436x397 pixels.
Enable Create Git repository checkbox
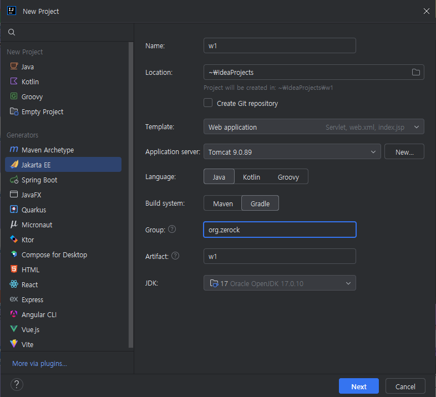click(x=208, y=103)
